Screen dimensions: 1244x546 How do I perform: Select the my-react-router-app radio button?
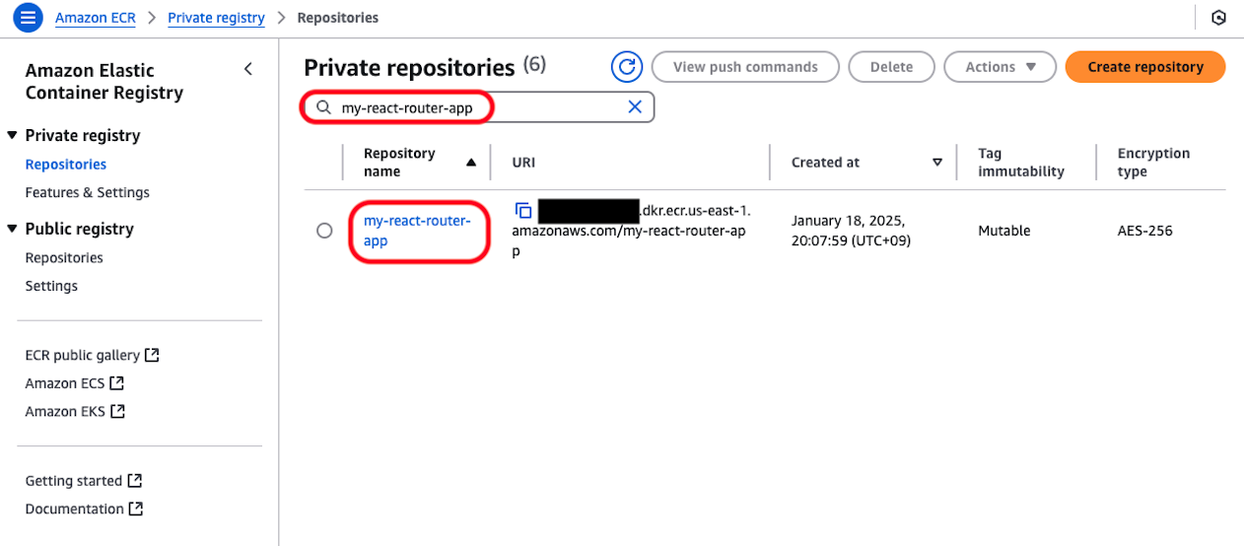coord(324,231)
